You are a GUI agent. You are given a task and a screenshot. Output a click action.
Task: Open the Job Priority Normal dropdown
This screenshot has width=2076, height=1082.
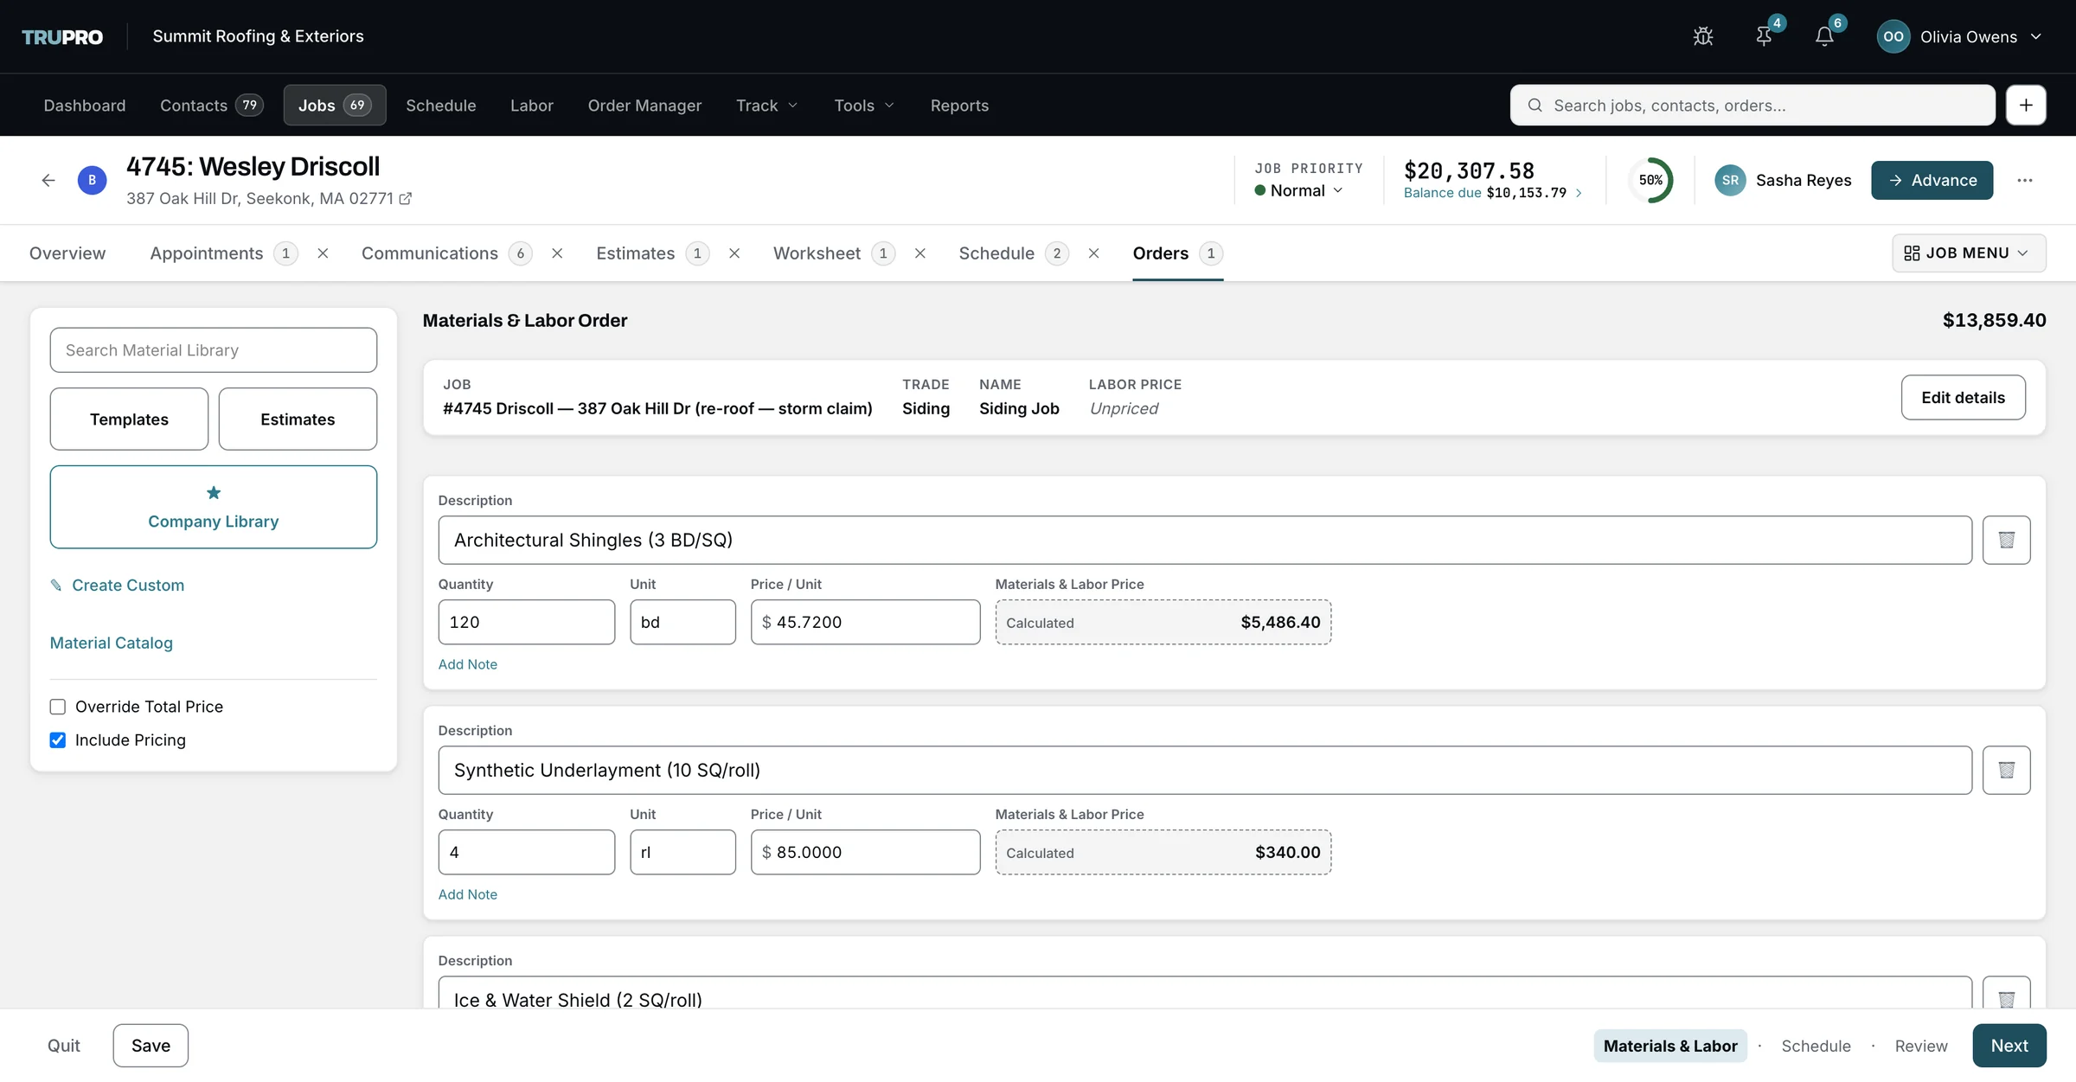coord(1299,191)
